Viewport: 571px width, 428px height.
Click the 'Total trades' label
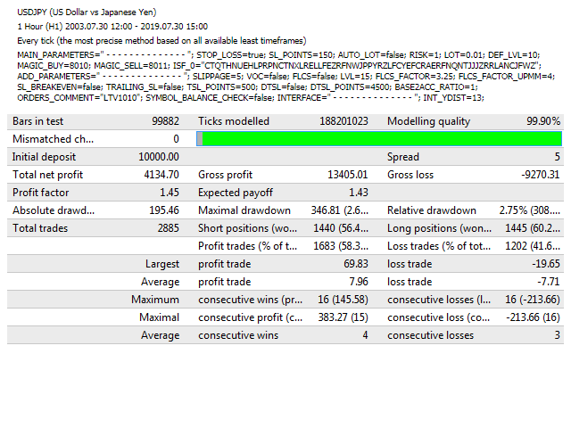[x=40, y=228]
